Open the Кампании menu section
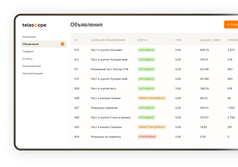This screenshot has height=167, width=238. pos(29,37)
